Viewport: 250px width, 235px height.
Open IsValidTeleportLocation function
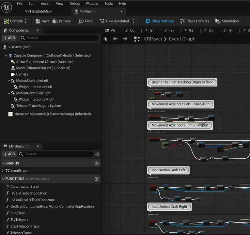pos(29,193)
